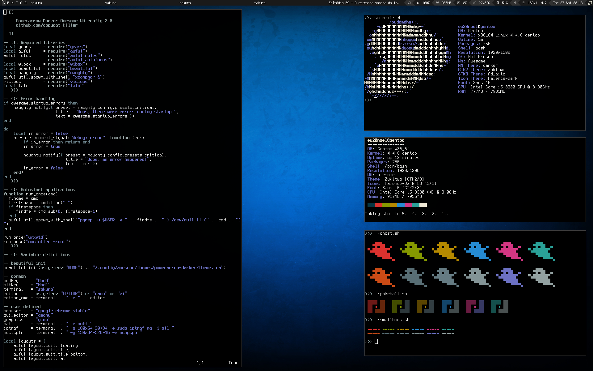Click the '100%' volume value
This screenshot has height=371, width=593.
point(426,3)
